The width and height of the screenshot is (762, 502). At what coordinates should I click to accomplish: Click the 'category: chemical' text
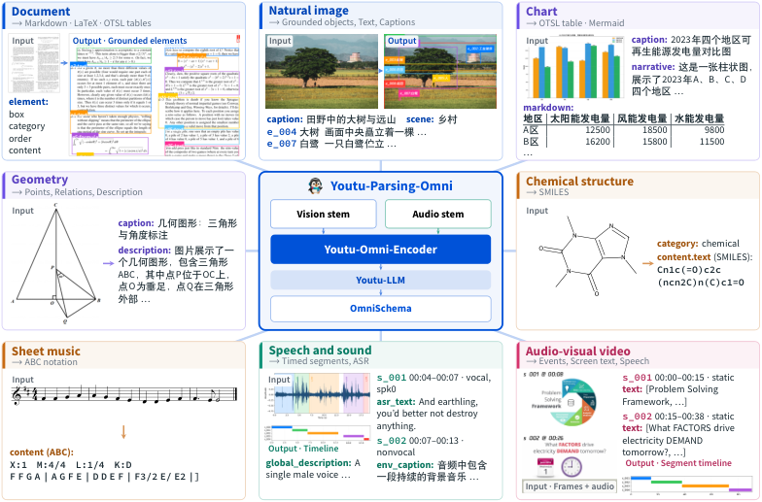pos(698,243)
